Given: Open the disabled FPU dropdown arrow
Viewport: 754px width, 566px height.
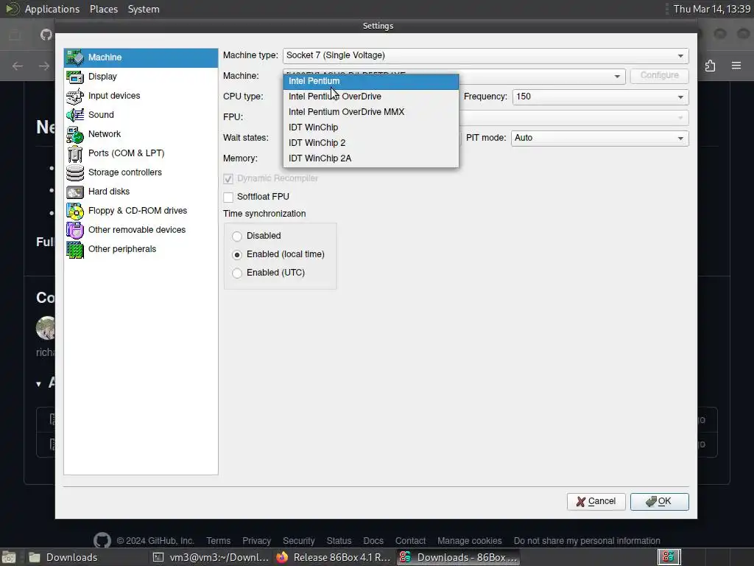Looking at the screenshot, I should 680,117.
